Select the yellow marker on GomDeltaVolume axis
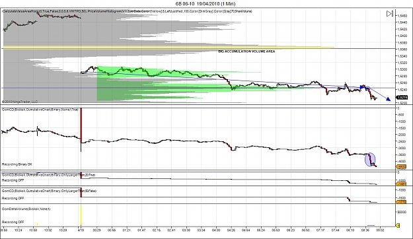This screenshot has width=413, height=239. [398, 225]
